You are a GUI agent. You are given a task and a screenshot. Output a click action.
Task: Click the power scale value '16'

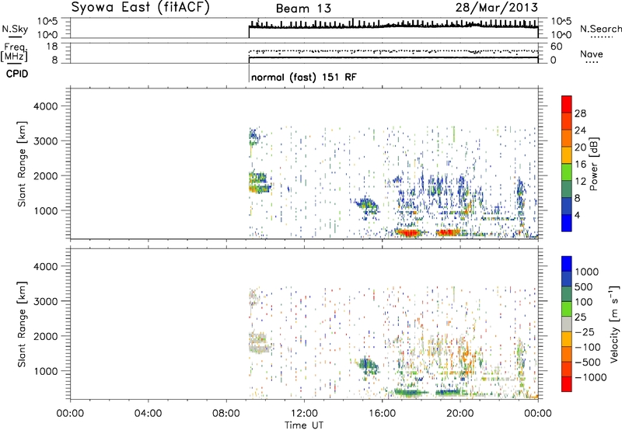point(580,165)
